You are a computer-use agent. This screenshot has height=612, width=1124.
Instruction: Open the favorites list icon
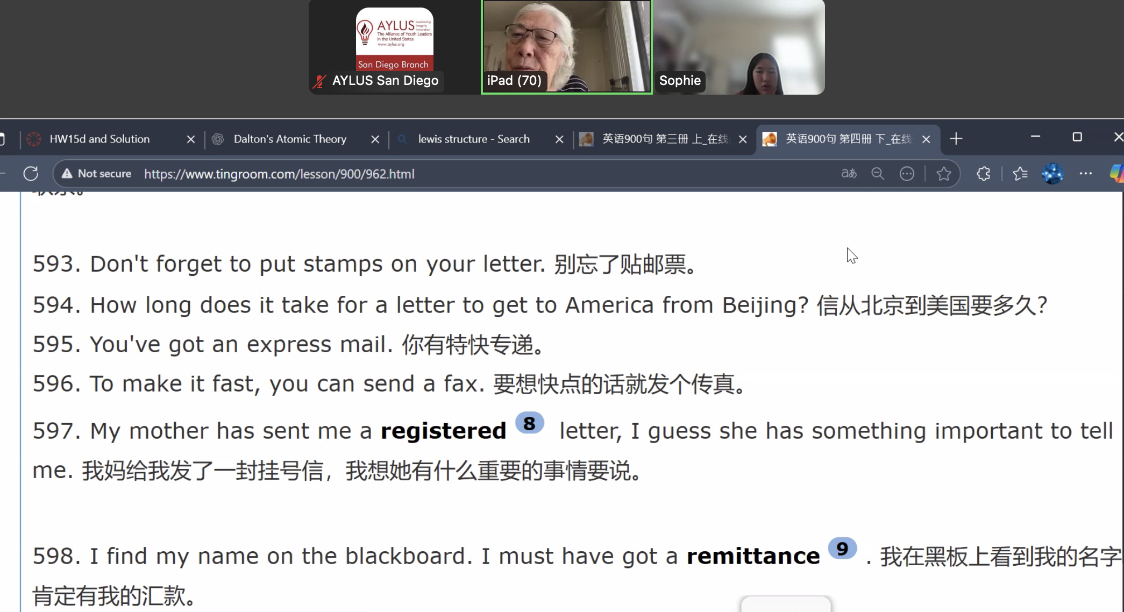1020,174
